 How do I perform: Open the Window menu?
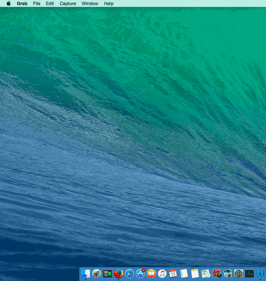point(90,4)
